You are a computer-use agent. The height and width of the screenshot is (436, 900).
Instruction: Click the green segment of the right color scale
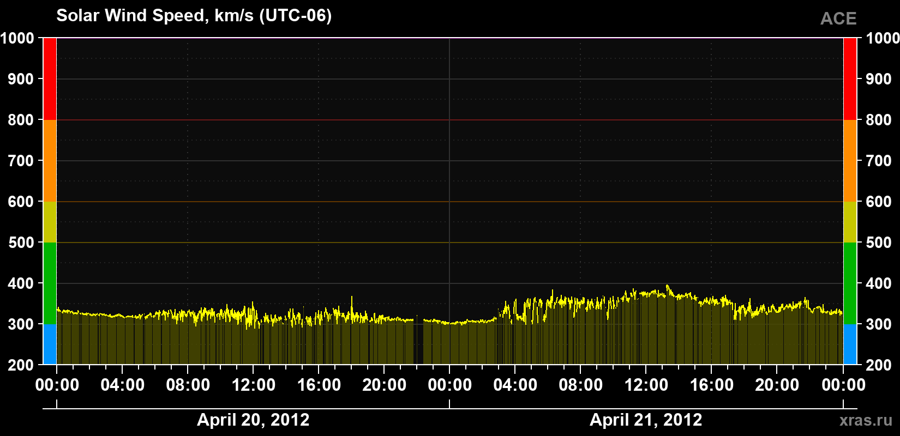coord(850,283)
